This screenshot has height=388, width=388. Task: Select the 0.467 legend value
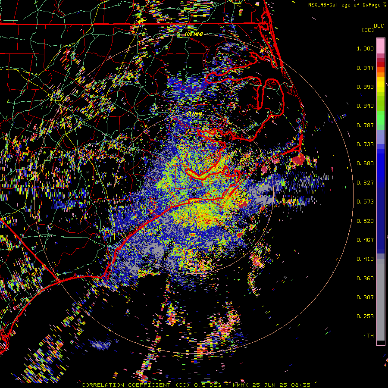tap(365, 240)
